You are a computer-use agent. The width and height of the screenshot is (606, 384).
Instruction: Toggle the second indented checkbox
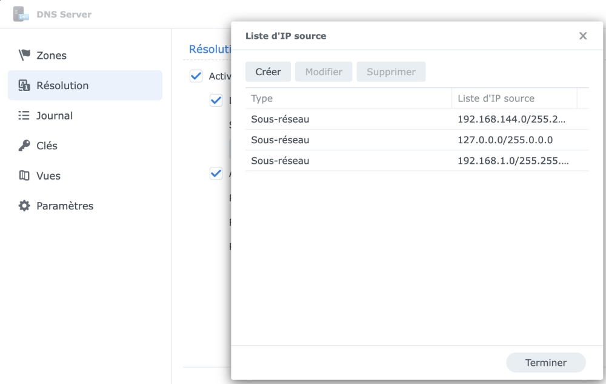pos(216,101)
